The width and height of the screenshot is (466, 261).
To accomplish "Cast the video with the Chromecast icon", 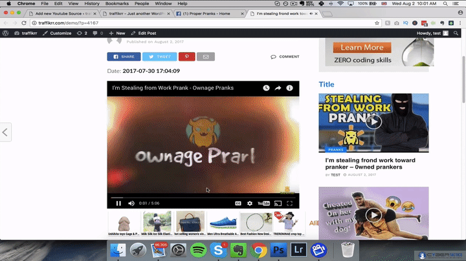I will [x=278, y=203].
